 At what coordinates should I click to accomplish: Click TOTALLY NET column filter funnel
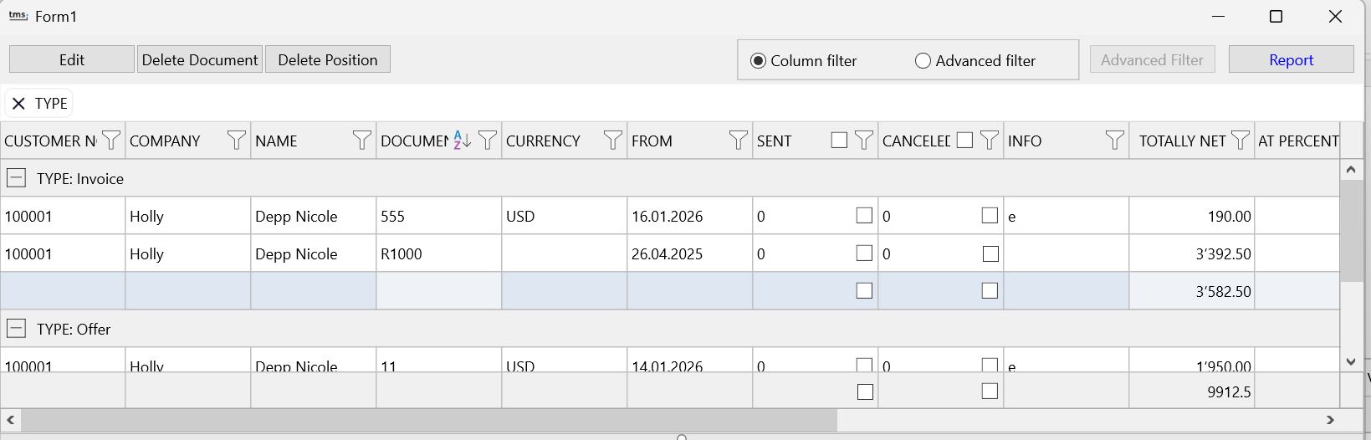point(1241,141)
